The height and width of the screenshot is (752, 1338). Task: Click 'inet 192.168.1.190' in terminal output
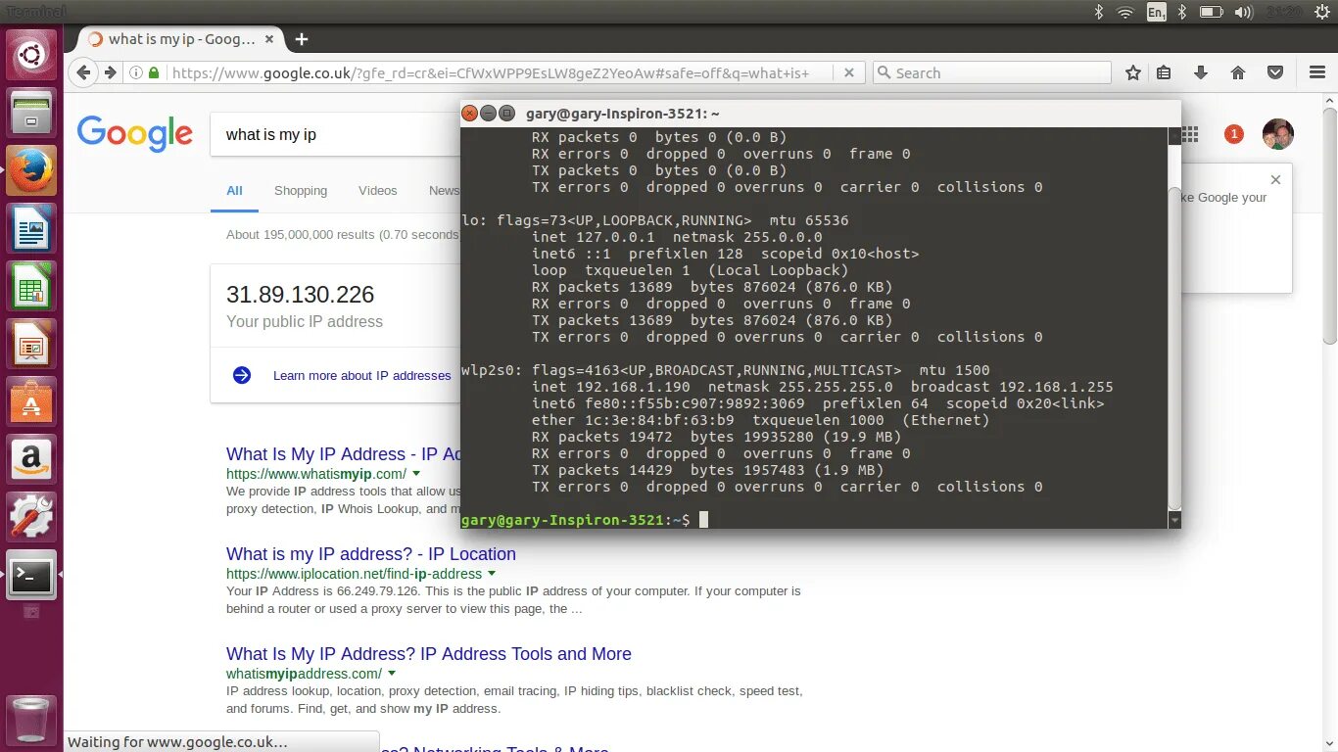click(x=611, y=387)
